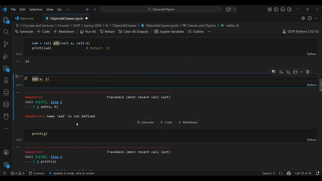Toggle the primary side bar layout button
Image resolution: width=322 pixels, height=181 pixels.
tap(276, 9)
